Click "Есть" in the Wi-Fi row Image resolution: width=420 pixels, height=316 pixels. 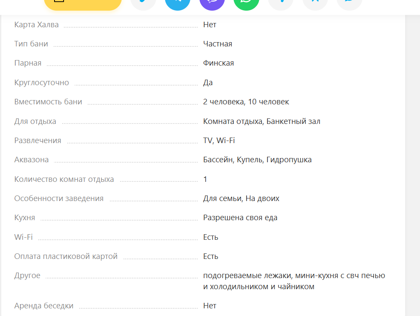coord(210,237)
